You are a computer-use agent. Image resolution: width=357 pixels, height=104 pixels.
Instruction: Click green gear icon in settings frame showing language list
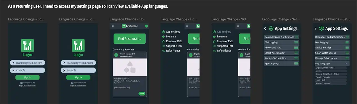click(x=322, y=28)
